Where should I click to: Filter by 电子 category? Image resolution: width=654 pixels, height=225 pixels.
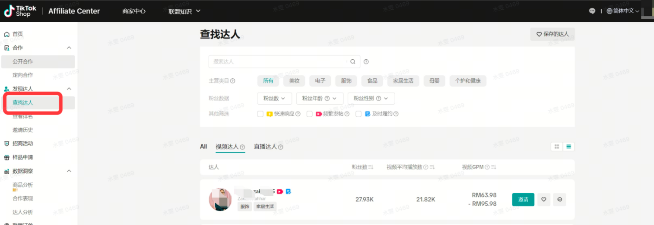pyautogui.click(x=320, y=81)
